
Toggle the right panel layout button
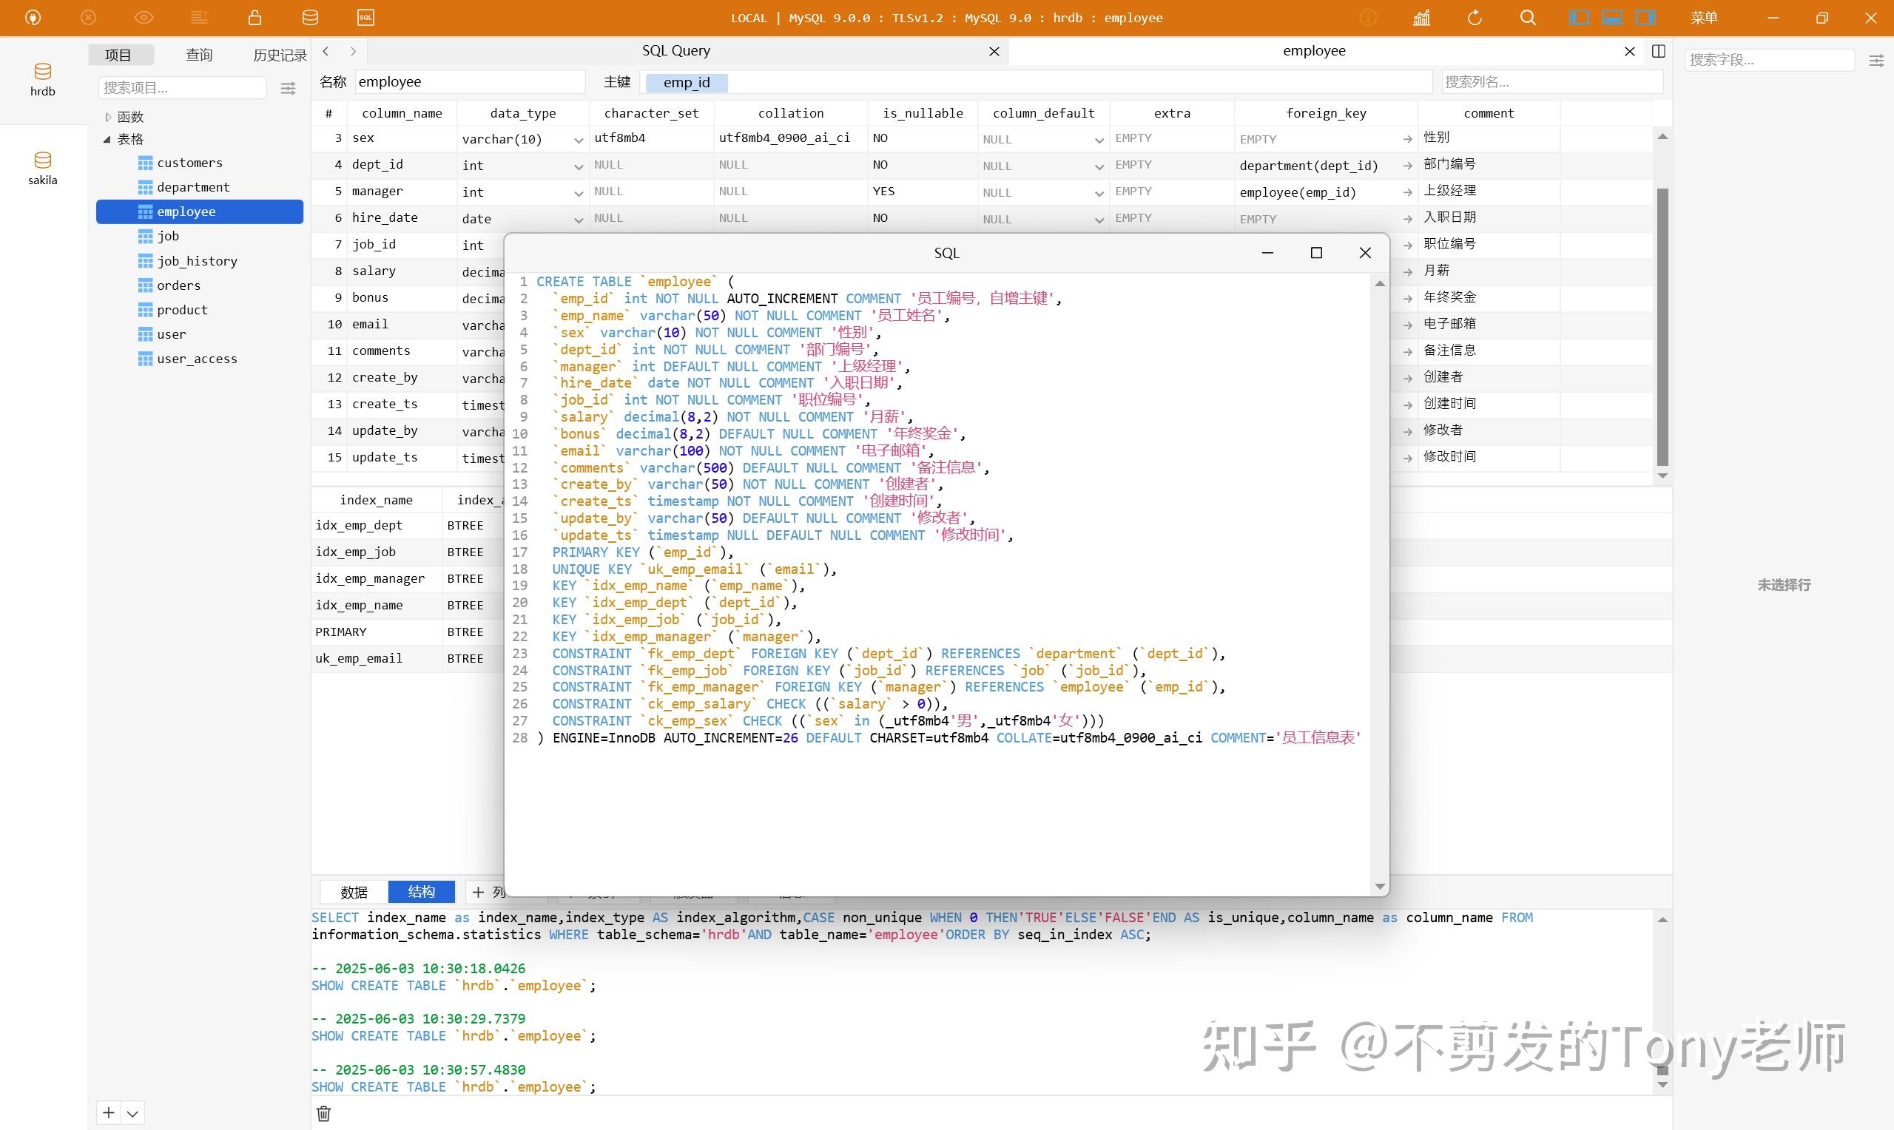pyautogui.click(x=1646, y=17)
